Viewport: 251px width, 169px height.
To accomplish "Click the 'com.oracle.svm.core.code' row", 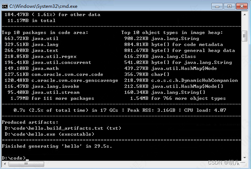I will (x=54, y=74).
